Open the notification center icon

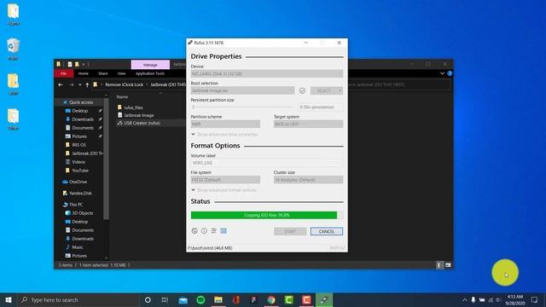[x=535, y=299]
